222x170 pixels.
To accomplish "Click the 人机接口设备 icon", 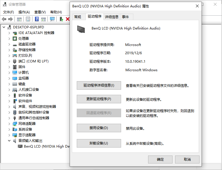I will [15, 90].
